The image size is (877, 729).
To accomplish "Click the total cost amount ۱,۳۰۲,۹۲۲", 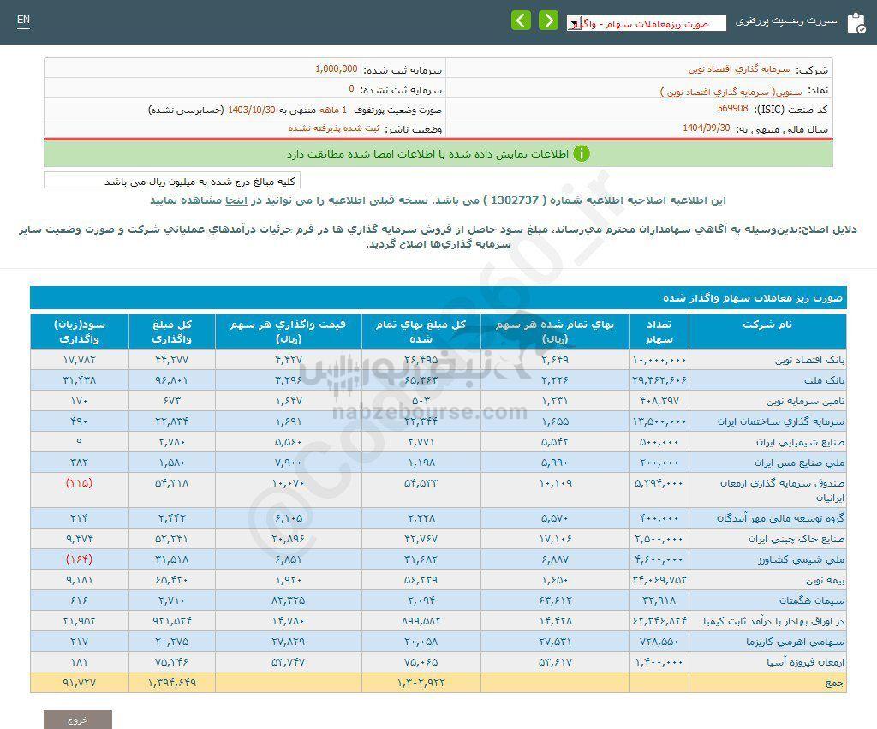I will [x=421, y=683].
